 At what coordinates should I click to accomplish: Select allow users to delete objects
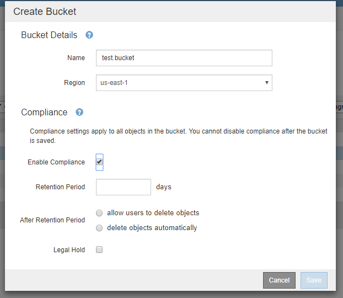click(x=99, y=213)
